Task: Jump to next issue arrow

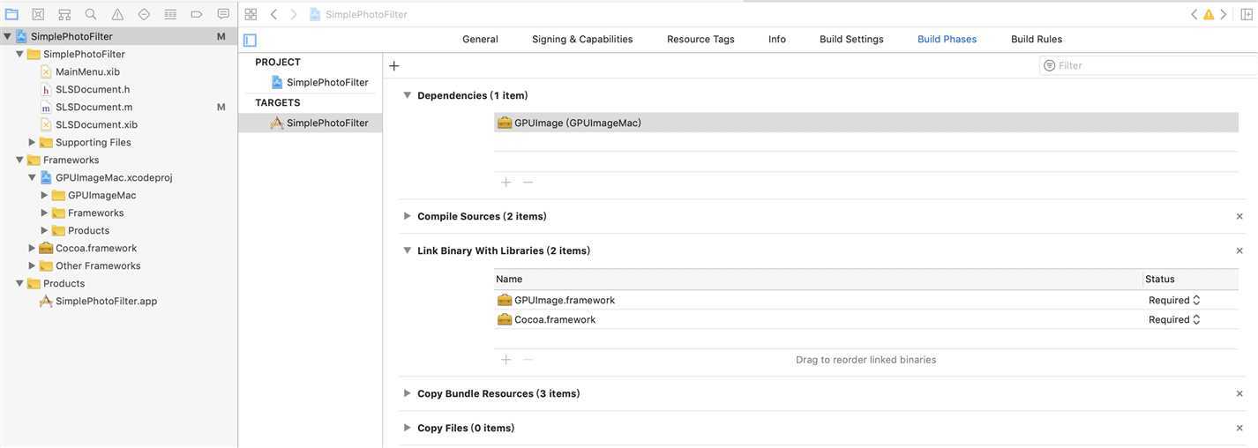Action: (x=1224, y=14)
